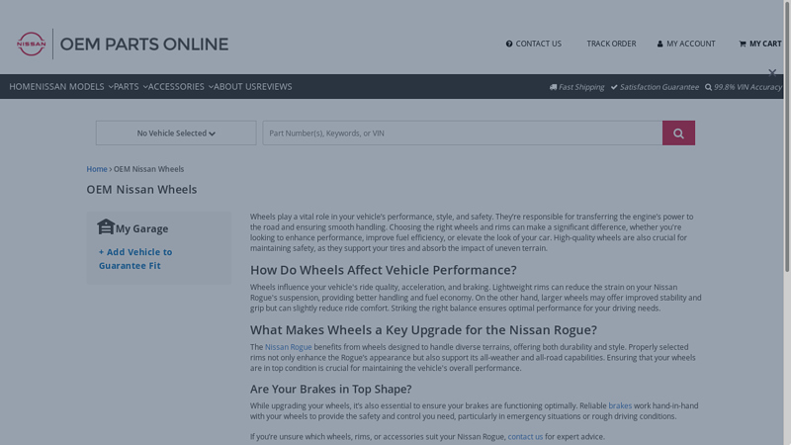Screen dimensions: 791x445
Task: Expand the Accessories menu
Action: 181,87
